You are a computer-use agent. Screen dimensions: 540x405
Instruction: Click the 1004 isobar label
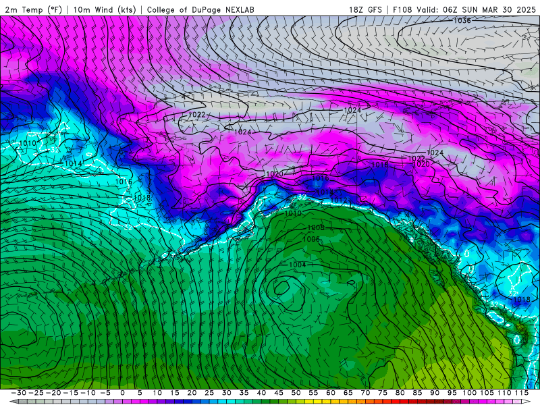pos(298,265)
